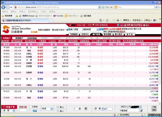Open the 編輯(E) menu
This screenshot has height=117, width=162.
click(x=13, y=12)
